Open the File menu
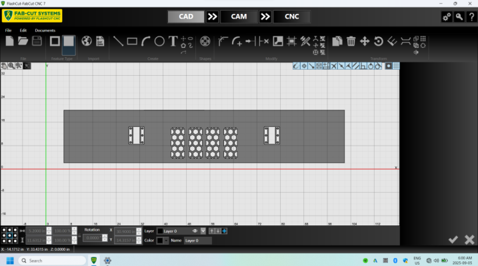 [x=8, y=31]
